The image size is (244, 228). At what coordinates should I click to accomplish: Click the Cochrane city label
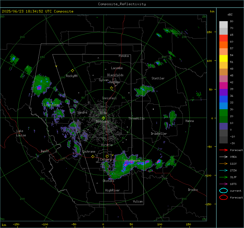tap(89, 152)
